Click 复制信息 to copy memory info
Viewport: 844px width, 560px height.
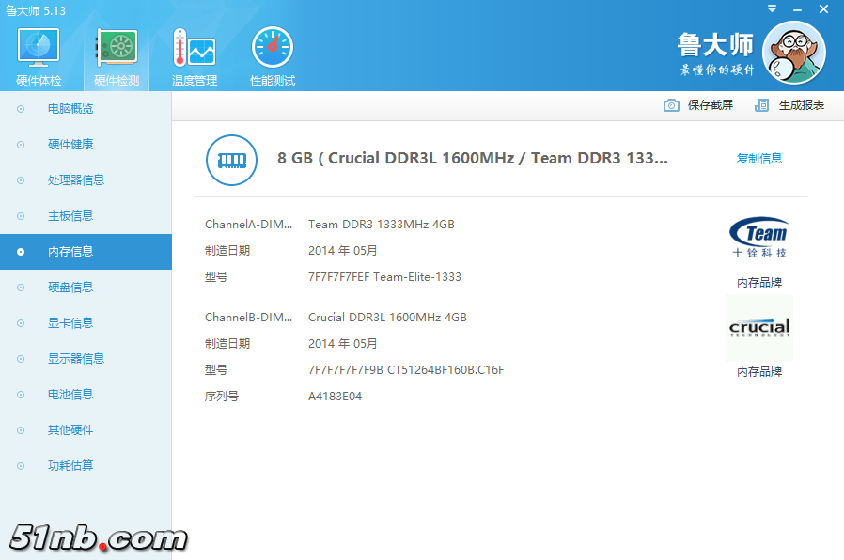click(x=759, y=159)
